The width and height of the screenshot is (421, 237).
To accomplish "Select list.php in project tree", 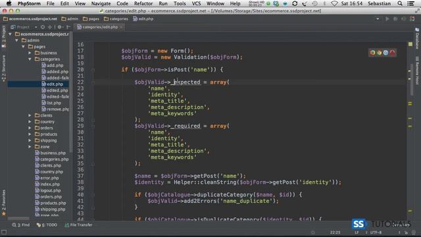I will pos(51,103).
